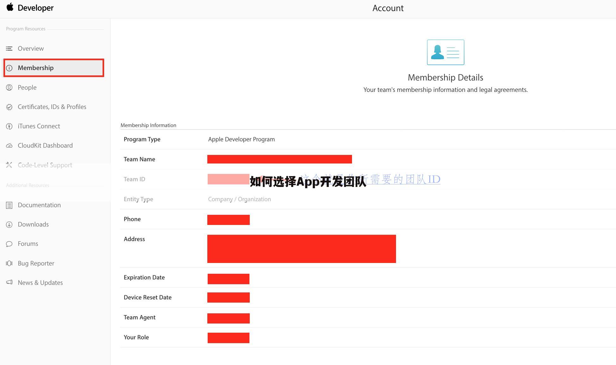Open the Overview section
This screenshot has width=616, height=365.
(31, 48)
